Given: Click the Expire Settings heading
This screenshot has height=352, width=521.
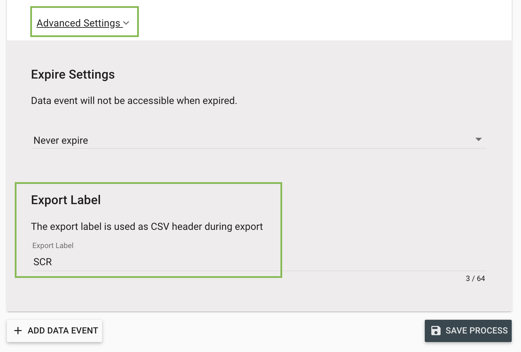Looking at the screenshot, I should pos(73,74).
